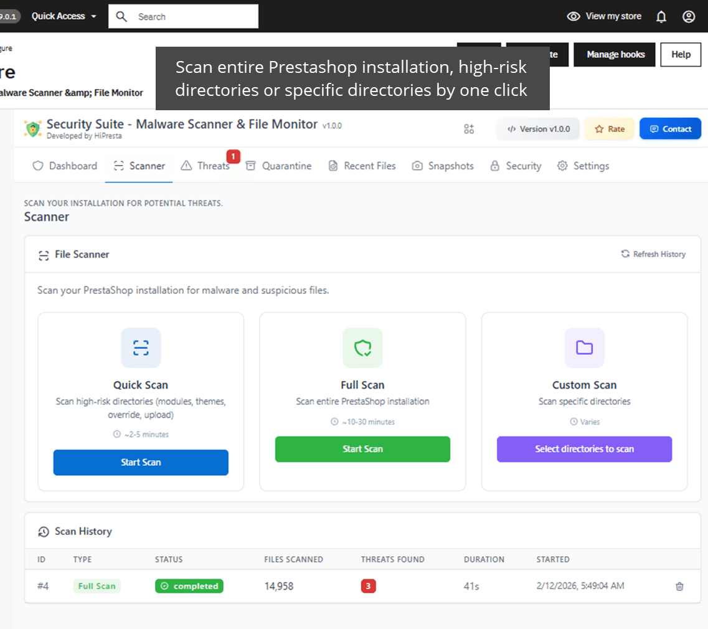
Task: Switch to the Threats tab
Action: [x=205, y=166]
